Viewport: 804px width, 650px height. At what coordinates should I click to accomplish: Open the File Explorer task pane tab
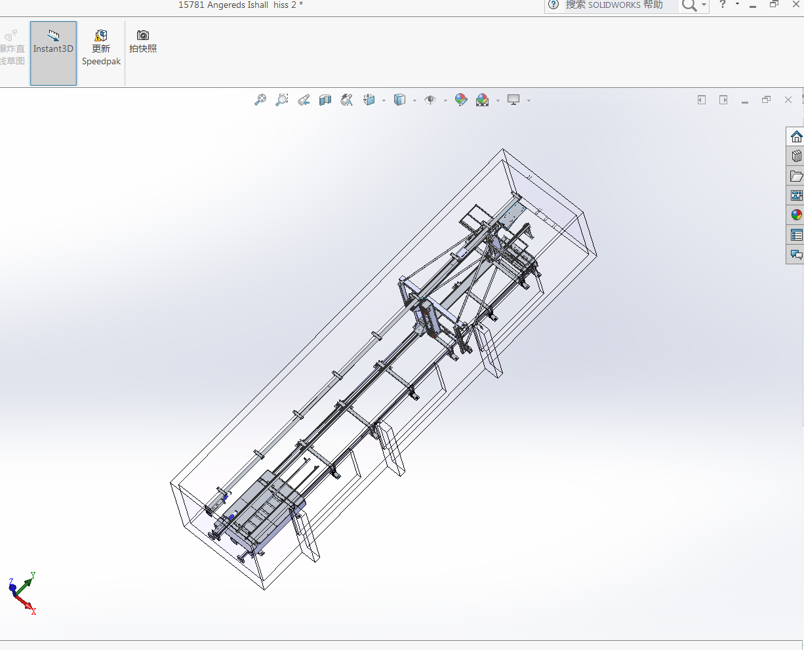point(796,176)
